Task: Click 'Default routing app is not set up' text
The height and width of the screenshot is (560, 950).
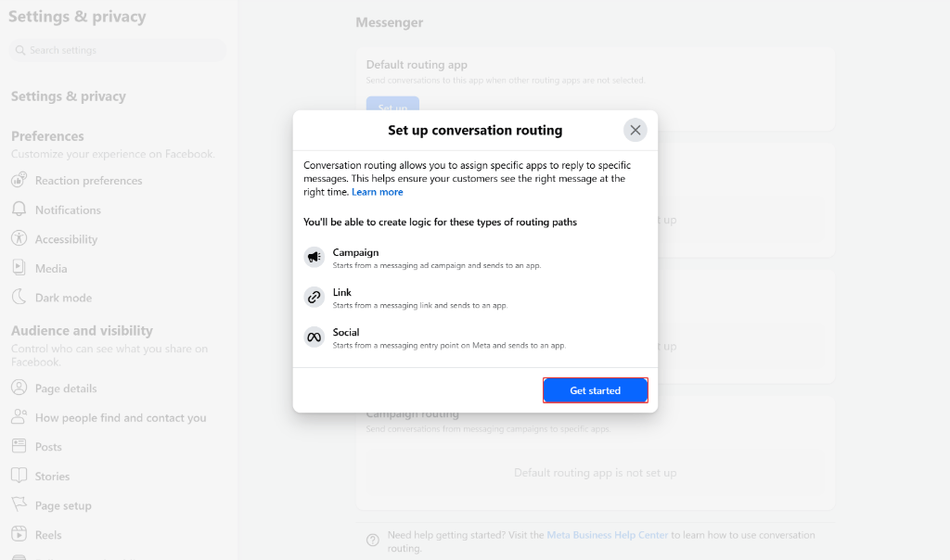Action: 595,473
